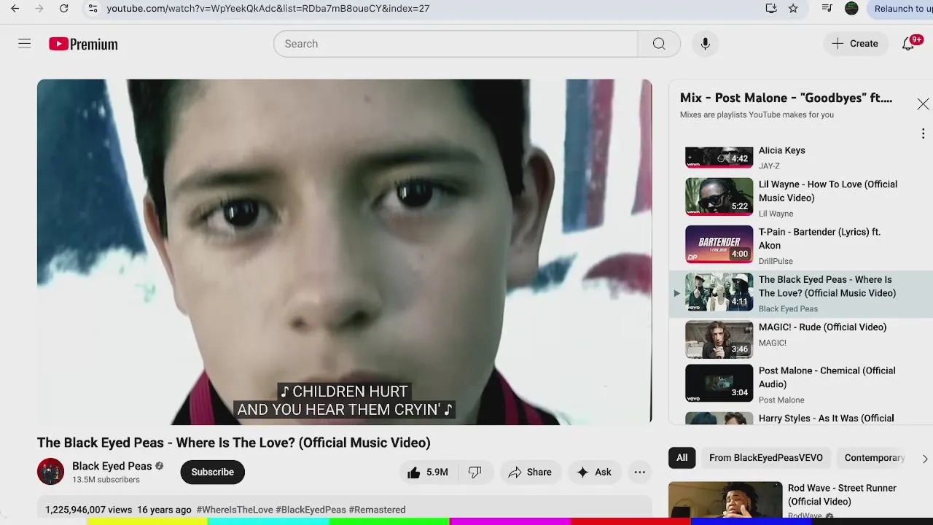Open the YouTube hamburger guide menu

[25, 44]
